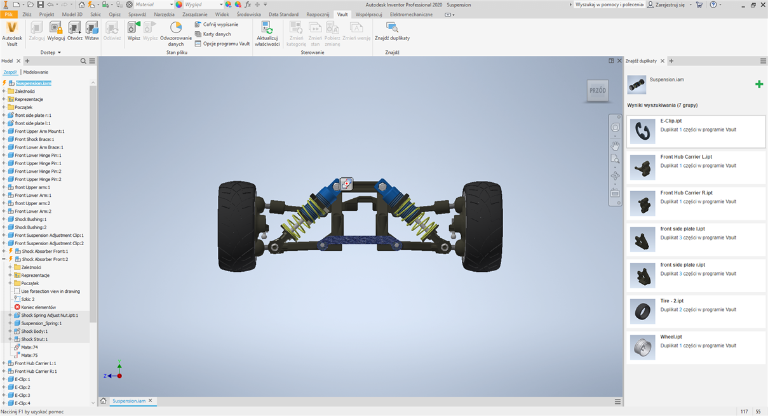Click the Zoom tool in navigation bar
This screenshot has width=768, height=416.
click(x=615, y=159)
